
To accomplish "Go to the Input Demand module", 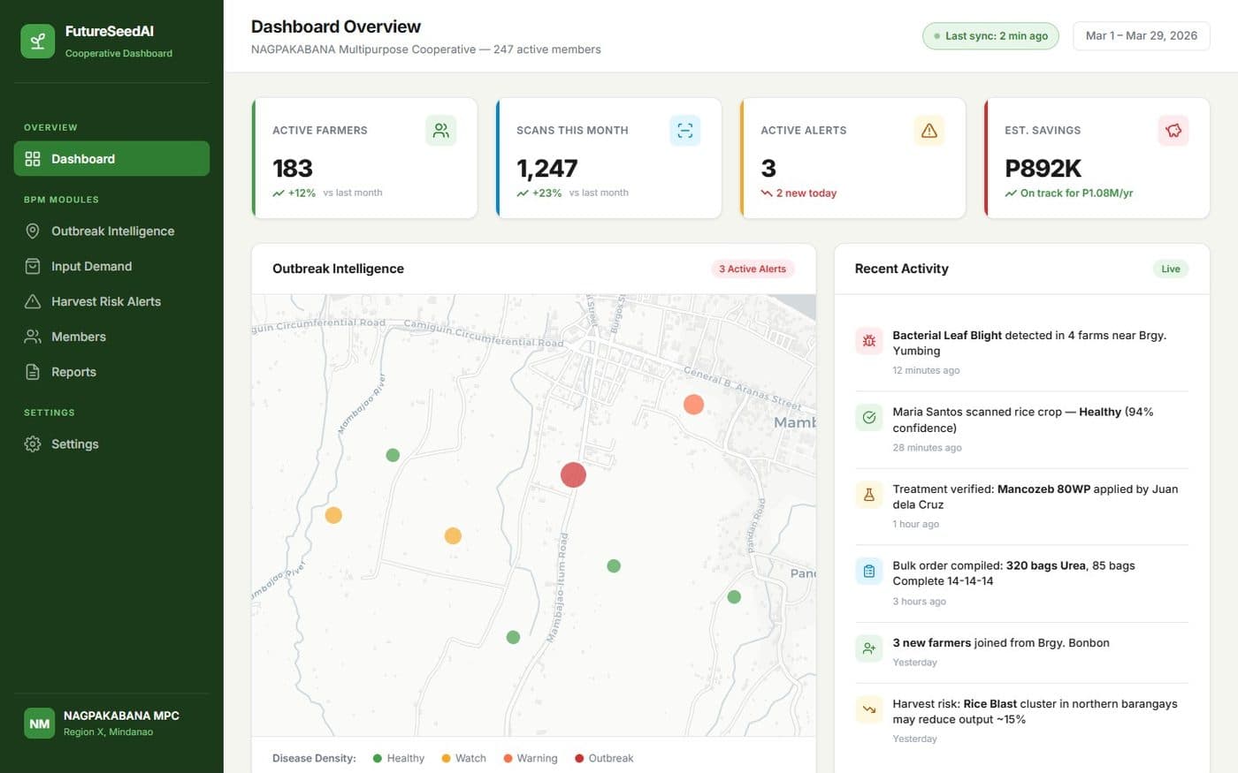I will tap(111, 267).
